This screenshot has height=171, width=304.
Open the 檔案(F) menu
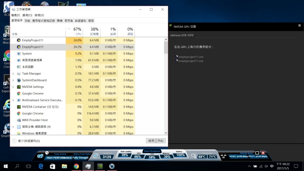pyautogui.click(x=16, y=15)
